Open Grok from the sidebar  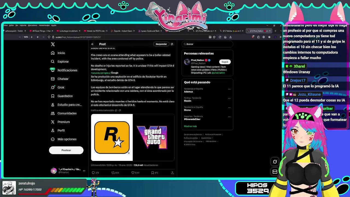click(58, 87)
